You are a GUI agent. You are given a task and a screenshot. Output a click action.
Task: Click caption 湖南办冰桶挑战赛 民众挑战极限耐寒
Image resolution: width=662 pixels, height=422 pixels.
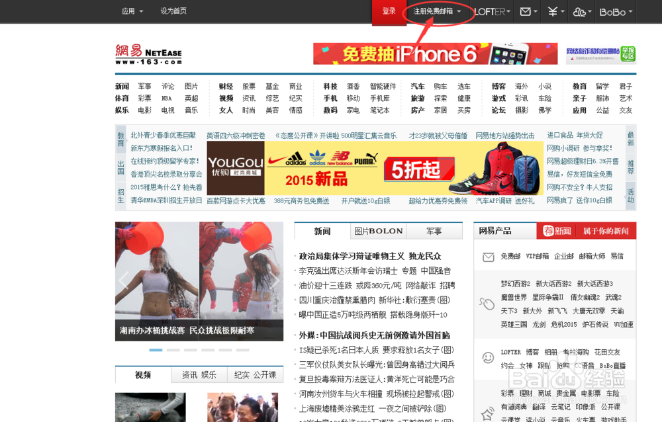(187, 331)
